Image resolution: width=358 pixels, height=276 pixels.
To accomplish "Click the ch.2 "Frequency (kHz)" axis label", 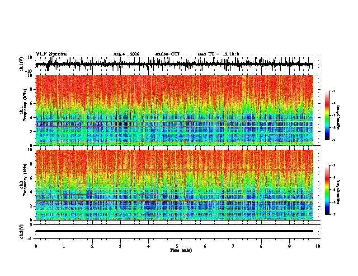I will [25, 179].
